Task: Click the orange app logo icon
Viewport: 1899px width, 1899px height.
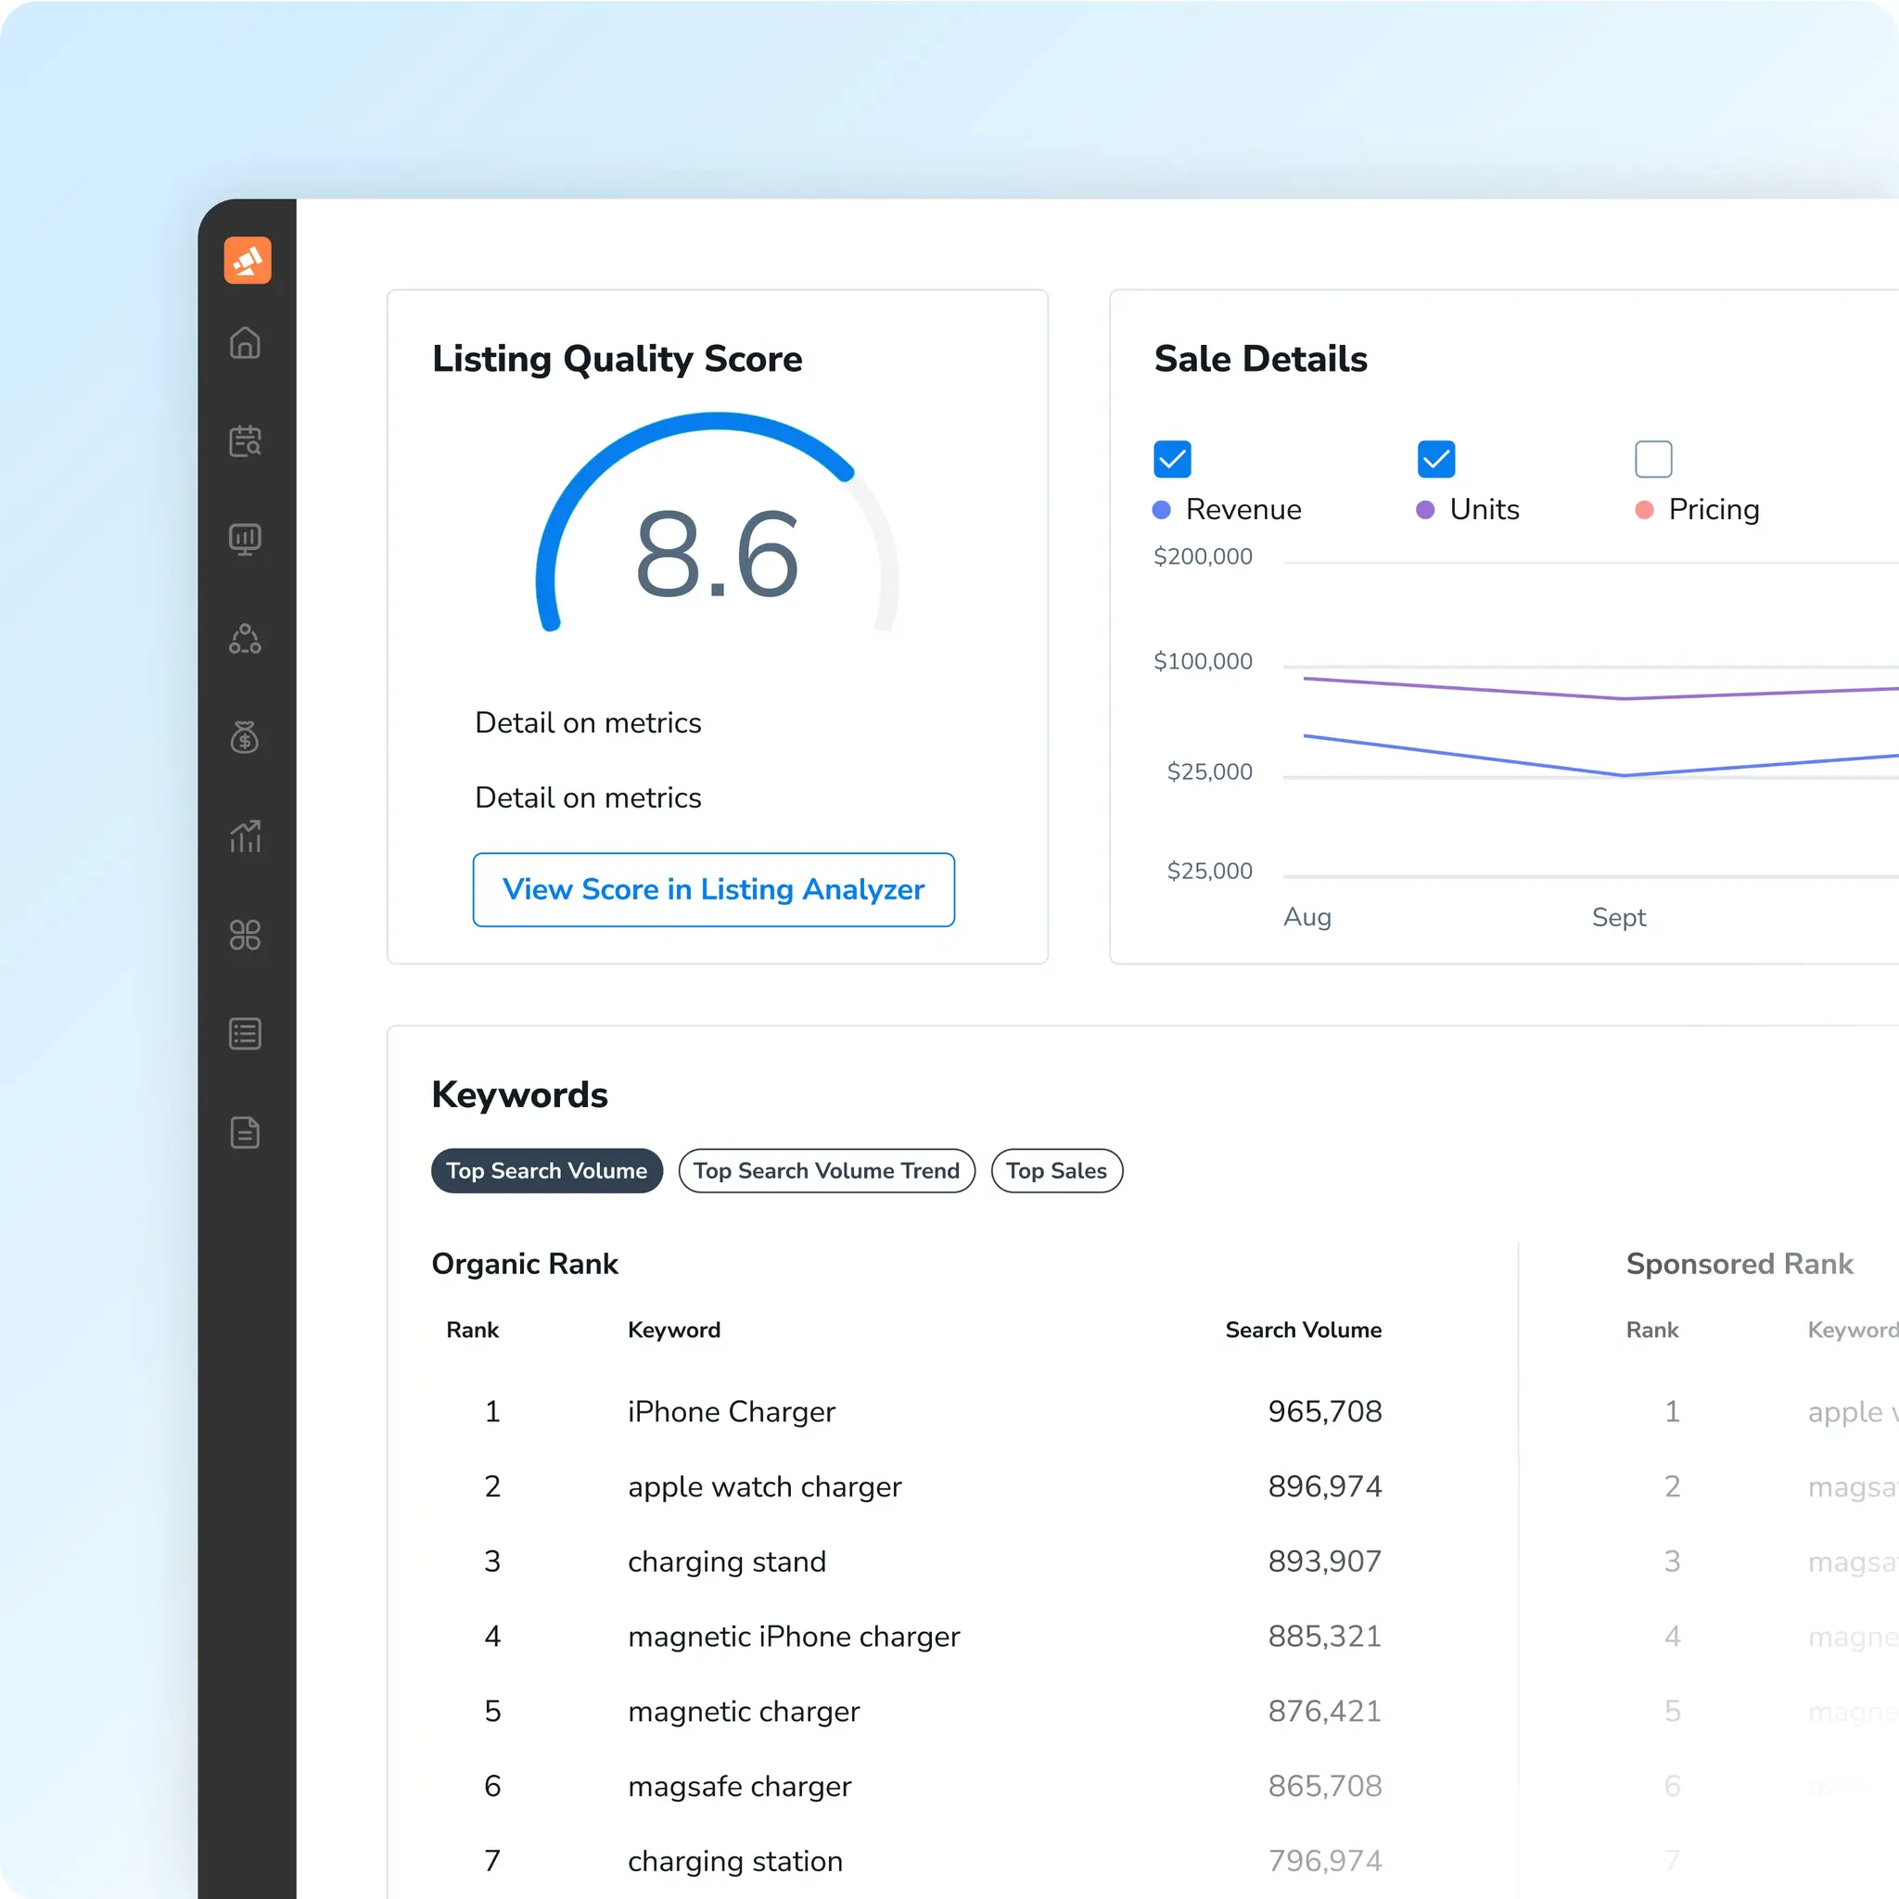Action: 247,261
